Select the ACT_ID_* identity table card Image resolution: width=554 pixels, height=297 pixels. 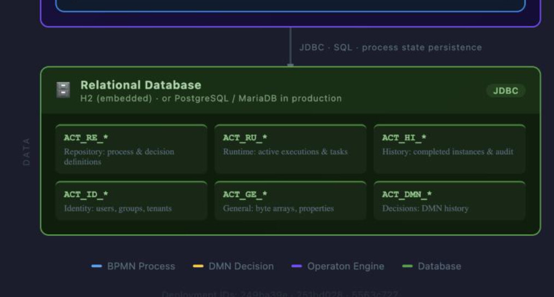click(131, 201)
